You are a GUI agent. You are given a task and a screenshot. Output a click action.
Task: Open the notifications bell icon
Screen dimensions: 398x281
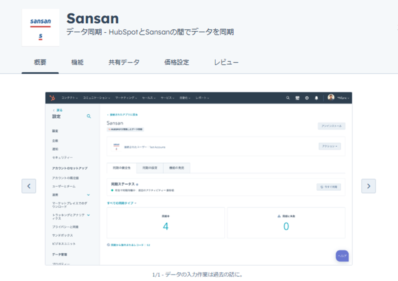pyautogui.click(x=316, y=98)
